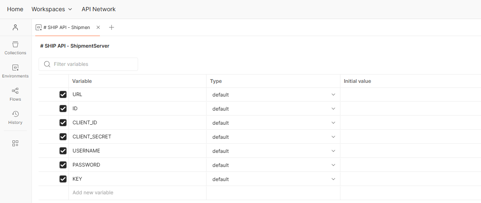Image resolution: width=481 pixels, height=203 pixels.
Task: Disable the CLIENT_SECRET variable checkbox
Action: [x=63, y=137]
